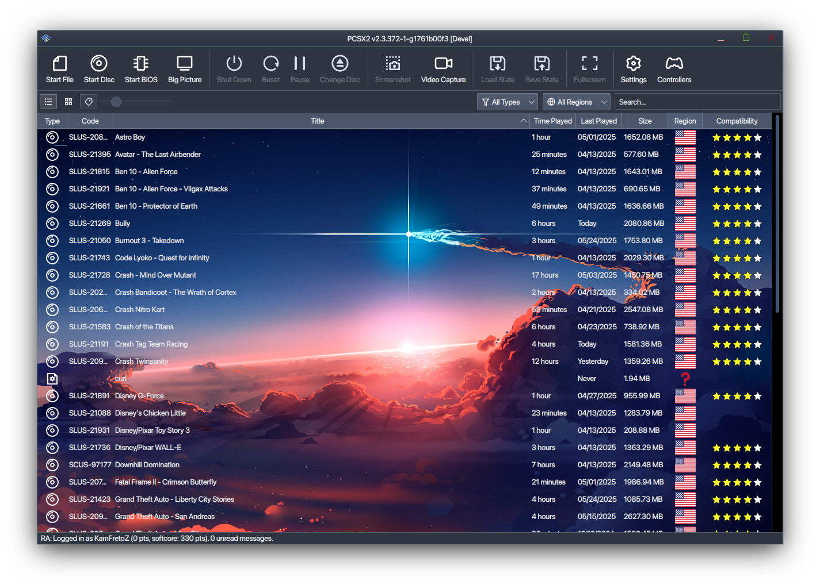Switch to game grid view
This screenshot has width=820, height=588.
click(68, 102)
